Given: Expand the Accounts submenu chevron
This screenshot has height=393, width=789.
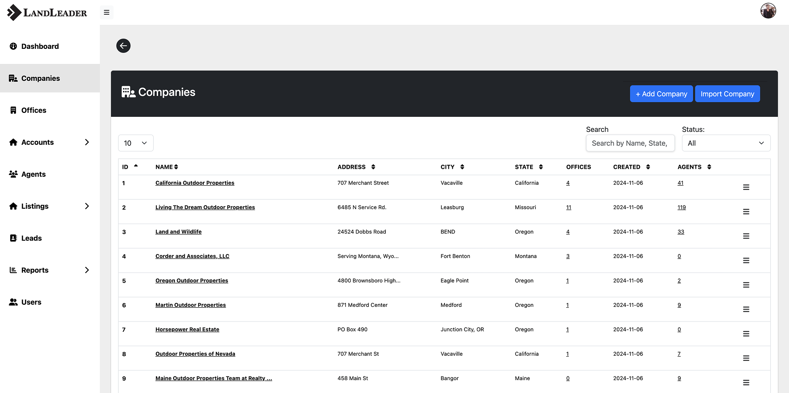Looking at the screenshot, I should point(87,142).
